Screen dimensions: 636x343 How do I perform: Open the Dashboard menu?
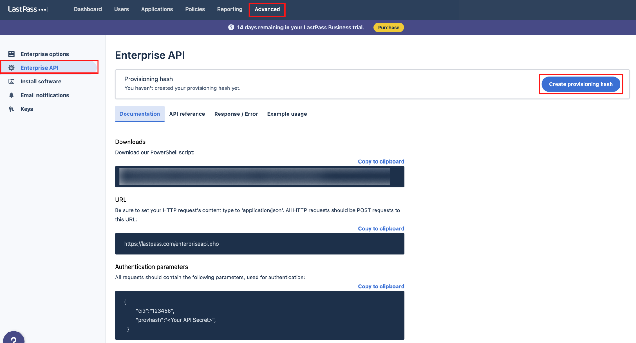tap(88, 9)
